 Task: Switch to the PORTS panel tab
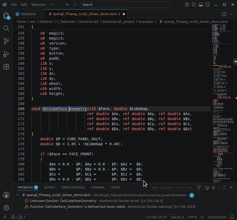coord(116,187)
